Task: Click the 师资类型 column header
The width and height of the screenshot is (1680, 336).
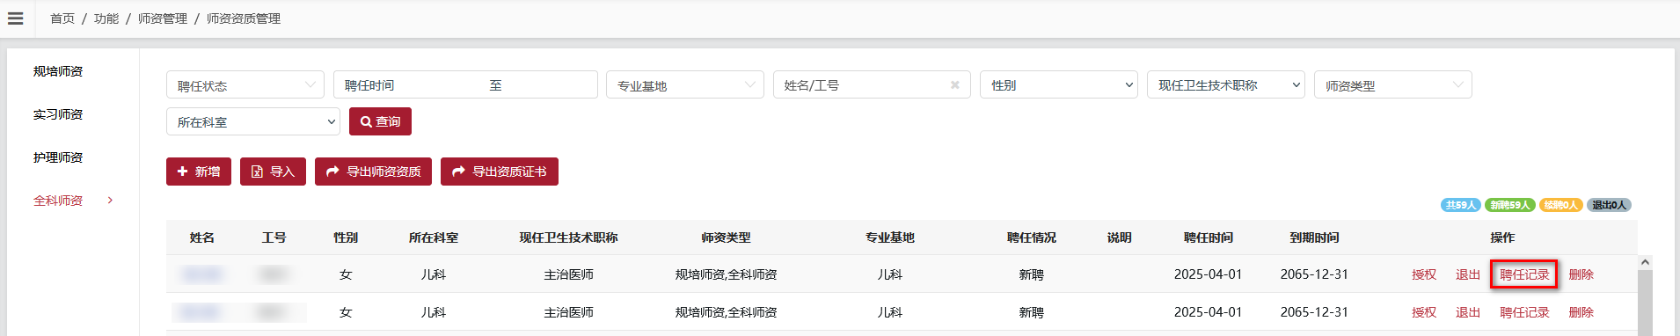Action: tap(726, 237)
